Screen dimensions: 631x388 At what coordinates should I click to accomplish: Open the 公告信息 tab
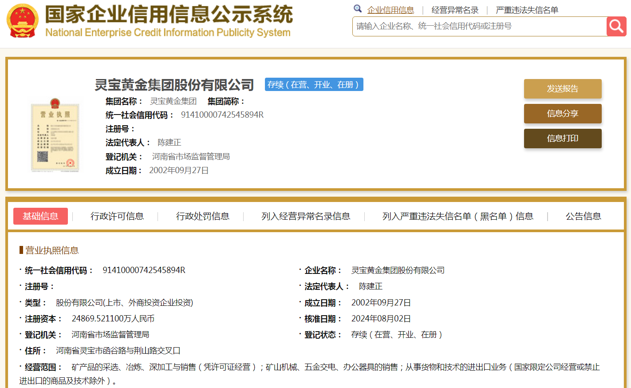coord(583,216)
